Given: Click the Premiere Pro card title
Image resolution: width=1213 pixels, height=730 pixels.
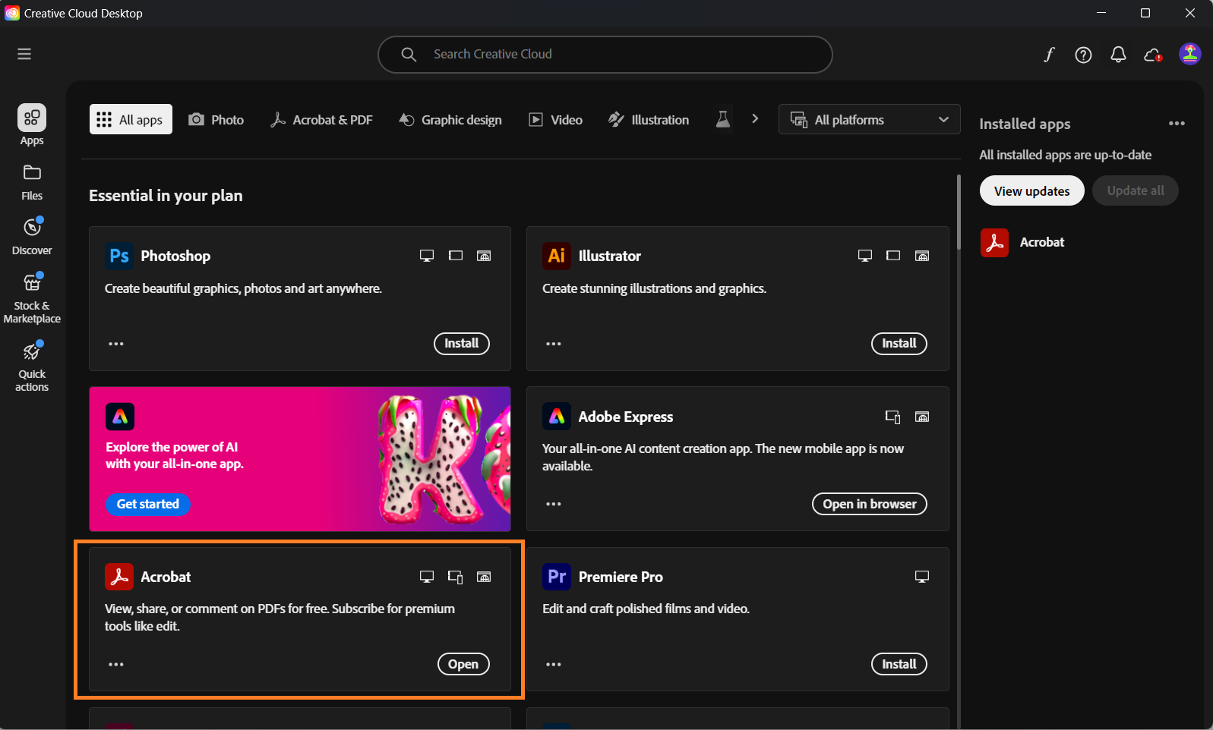Looking at the screenshot, I should click(621, 577).
